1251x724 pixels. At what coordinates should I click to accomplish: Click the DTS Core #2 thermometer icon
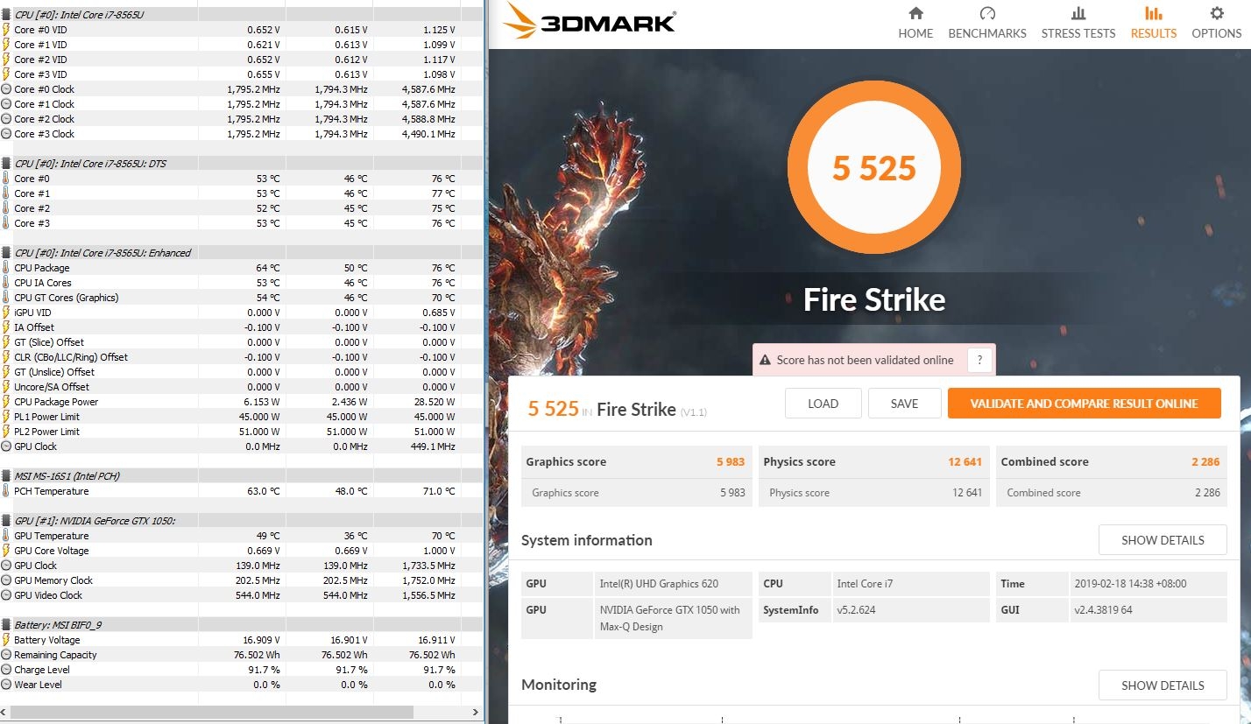(x=7, y=208)
